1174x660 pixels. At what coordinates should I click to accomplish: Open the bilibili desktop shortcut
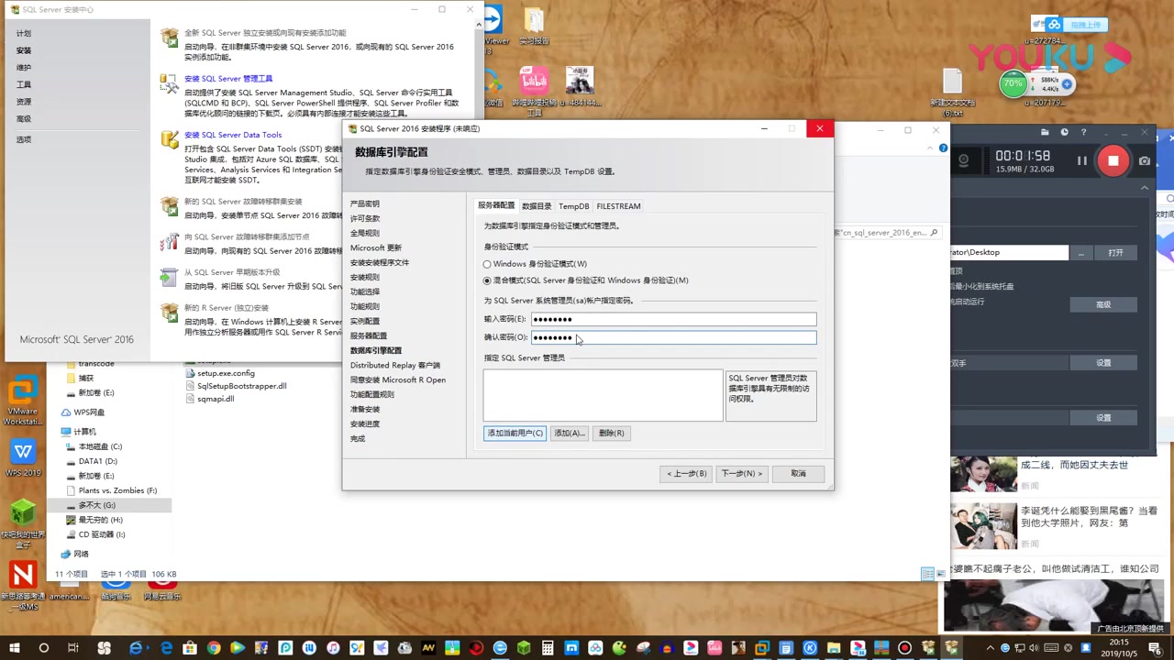tap(534, 91)
